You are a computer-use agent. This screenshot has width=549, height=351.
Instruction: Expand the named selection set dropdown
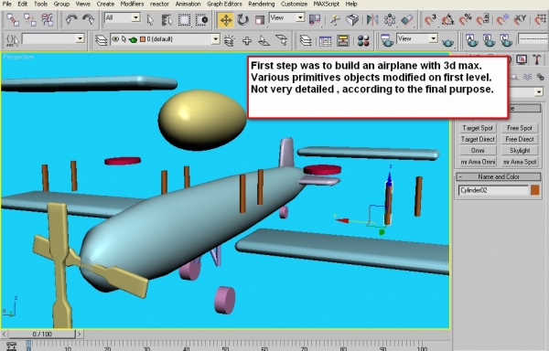[81, 38]
